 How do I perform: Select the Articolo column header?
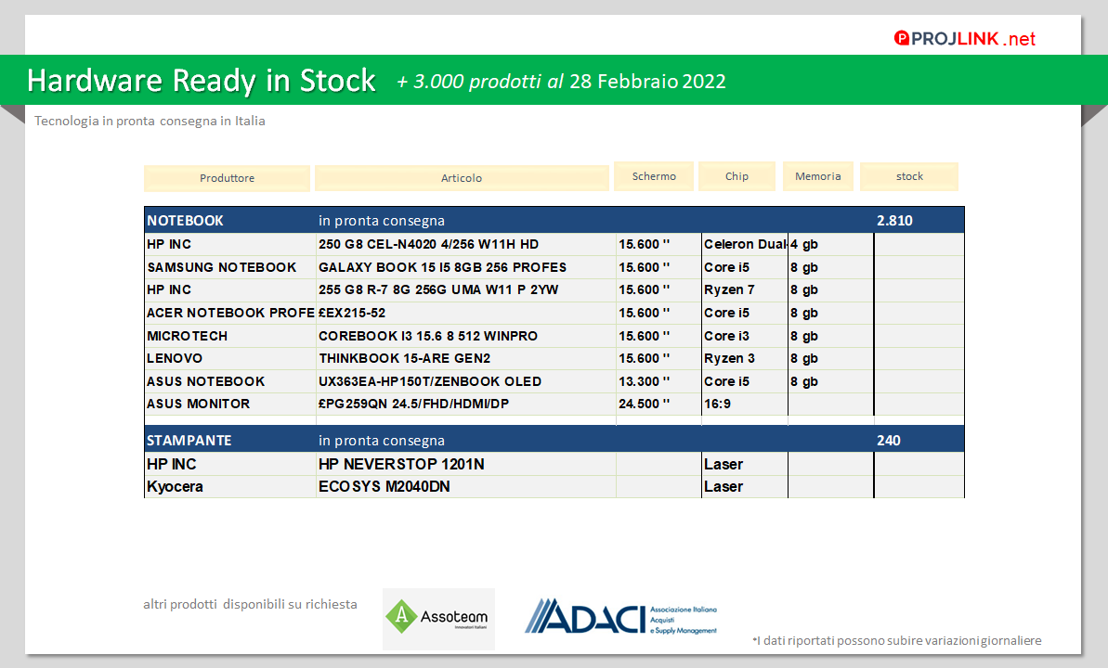[462, 178]
